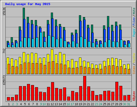Viewport: 137px width, 107px height.
Task: Click day label 25 on the x-axis
Action: [104, 104]
